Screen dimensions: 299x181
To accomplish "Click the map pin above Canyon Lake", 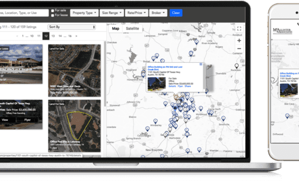I will click(x=148, y=129).
